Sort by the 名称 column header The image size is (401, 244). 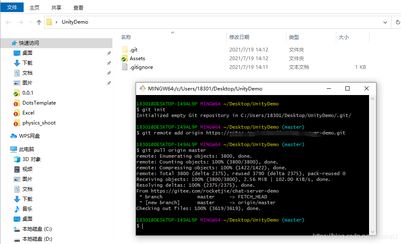(x=126, y=37)
